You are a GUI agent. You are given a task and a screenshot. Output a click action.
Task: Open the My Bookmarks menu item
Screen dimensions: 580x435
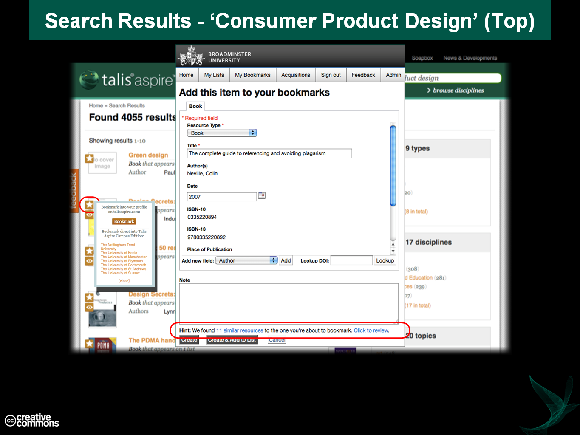(x=252, y=75)
